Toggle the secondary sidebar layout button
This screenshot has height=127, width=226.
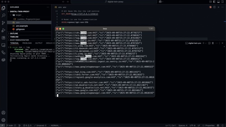coord(223,2)
